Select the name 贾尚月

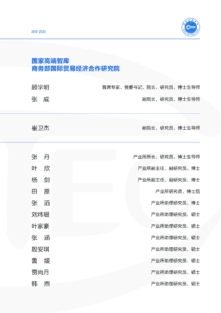point(40,272)
